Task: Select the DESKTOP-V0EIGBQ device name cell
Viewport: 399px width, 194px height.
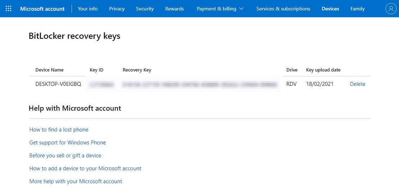Action: (x=58, y=84)
